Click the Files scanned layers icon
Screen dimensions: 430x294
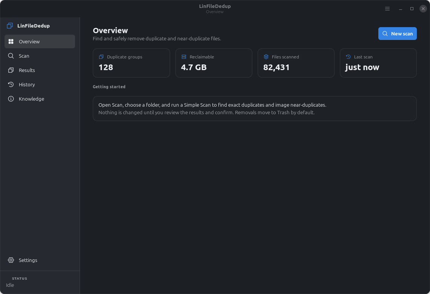(x=266, y=57)
